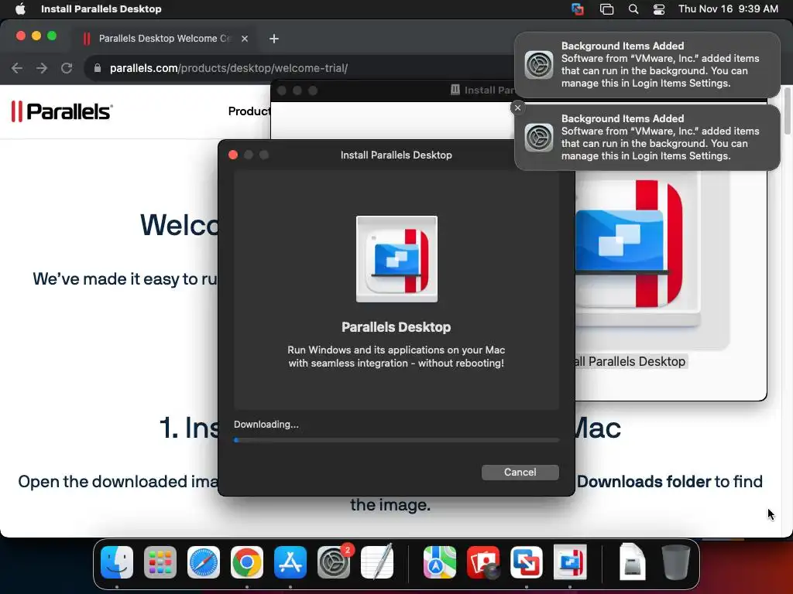The height and width of the screenshot is (594, 793).
Task: Open Control Center in menu bar
Action: coord(659,9)
